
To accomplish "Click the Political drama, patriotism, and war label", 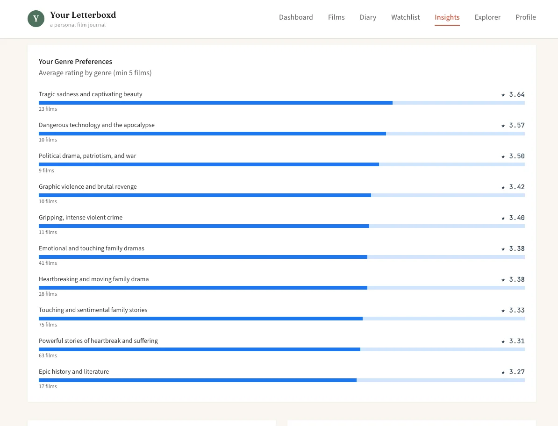I will click(87, 156).
